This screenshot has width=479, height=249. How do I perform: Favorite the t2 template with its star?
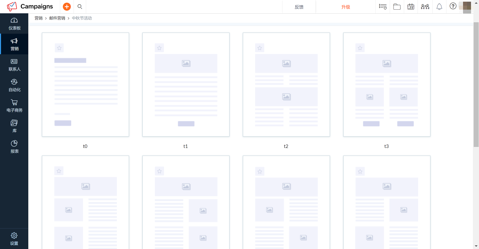260,48
